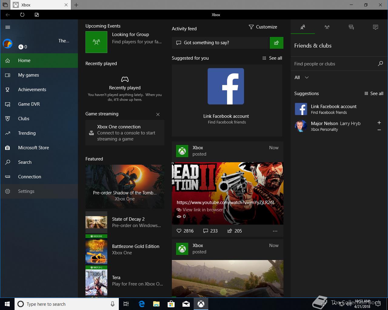Open Task View on taskbar

[126, 304]
